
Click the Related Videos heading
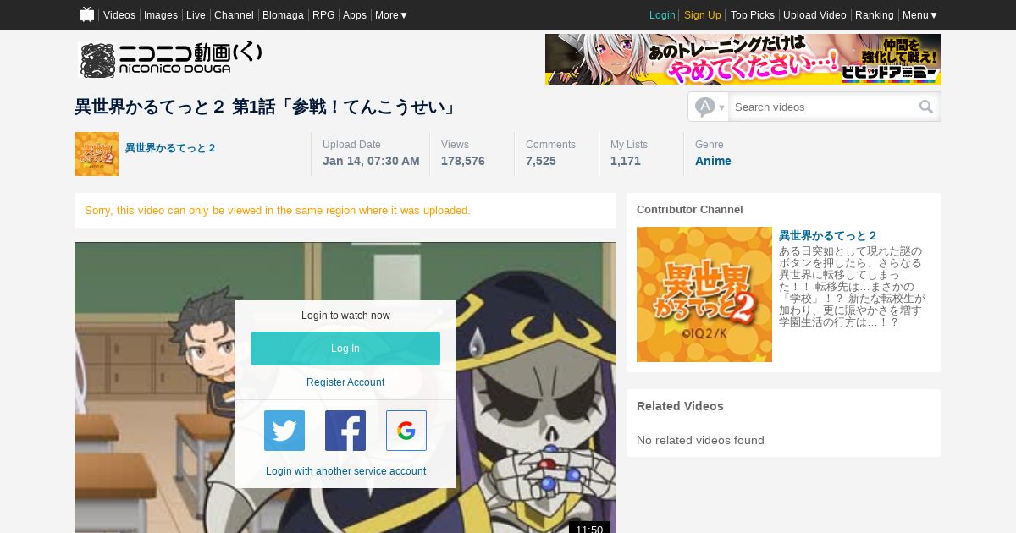tap(680, 406)
